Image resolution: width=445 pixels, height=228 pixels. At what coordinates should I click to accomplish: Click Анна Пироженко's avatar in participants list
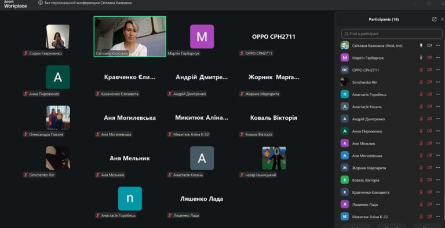pos(345,131)
